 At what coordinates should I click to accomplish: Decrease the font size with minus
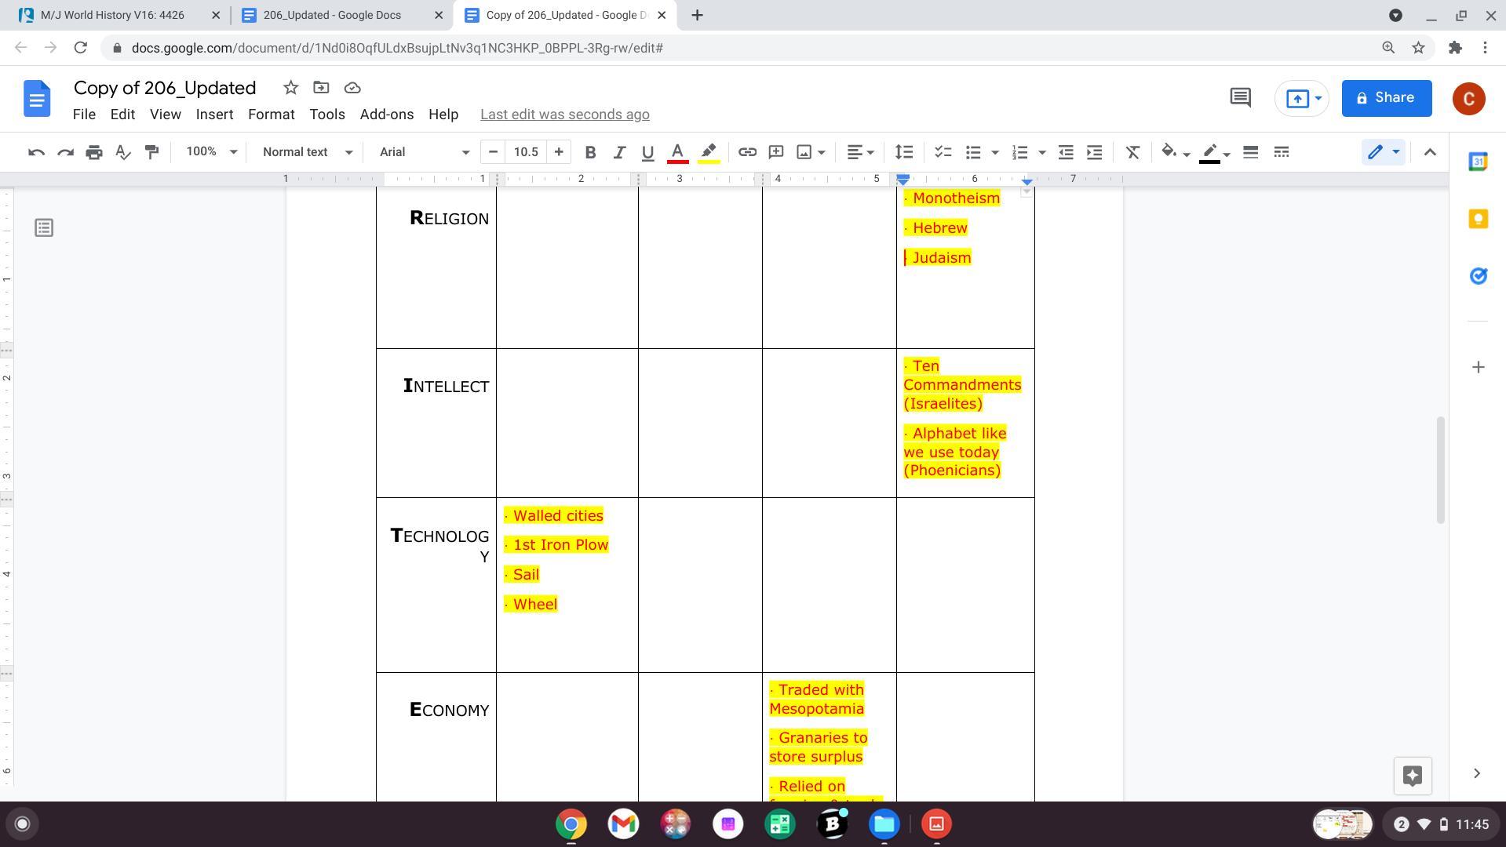493,152
